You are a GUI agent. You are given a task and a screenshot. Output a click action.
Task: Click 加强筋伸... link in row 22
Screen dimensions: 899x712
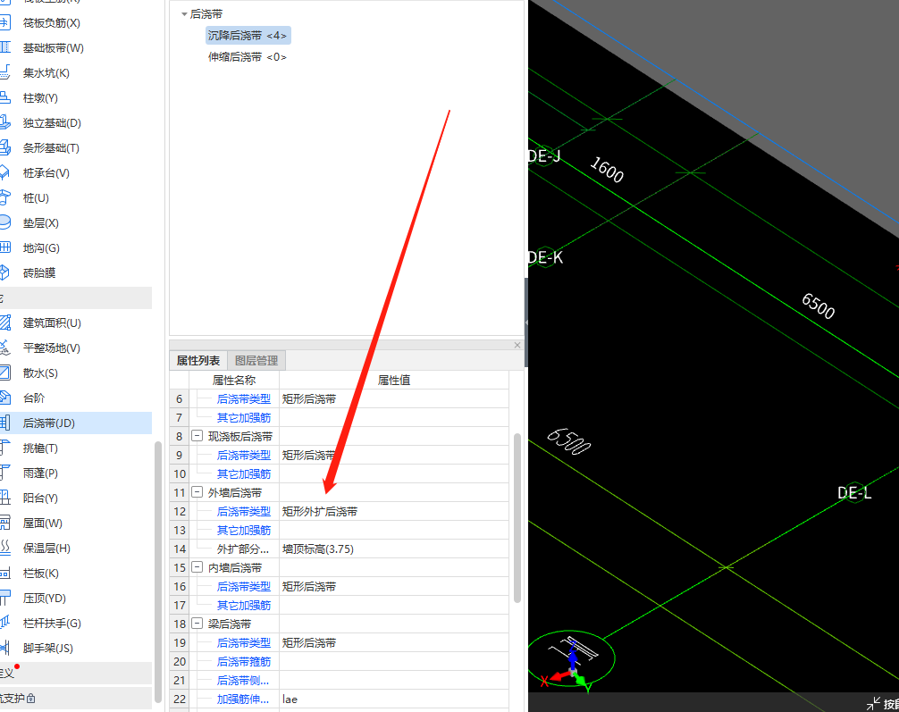[x=243, y=699]
